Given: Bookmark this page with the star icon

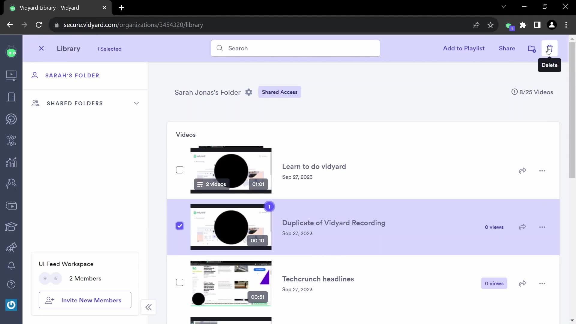Looking at the screenshot, I should pyautogui.click(x=490, y=25).
